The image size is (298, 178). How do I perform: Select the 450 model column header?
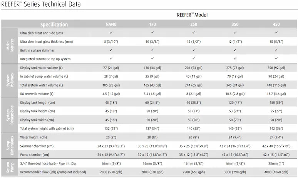[x=276, y=25]
